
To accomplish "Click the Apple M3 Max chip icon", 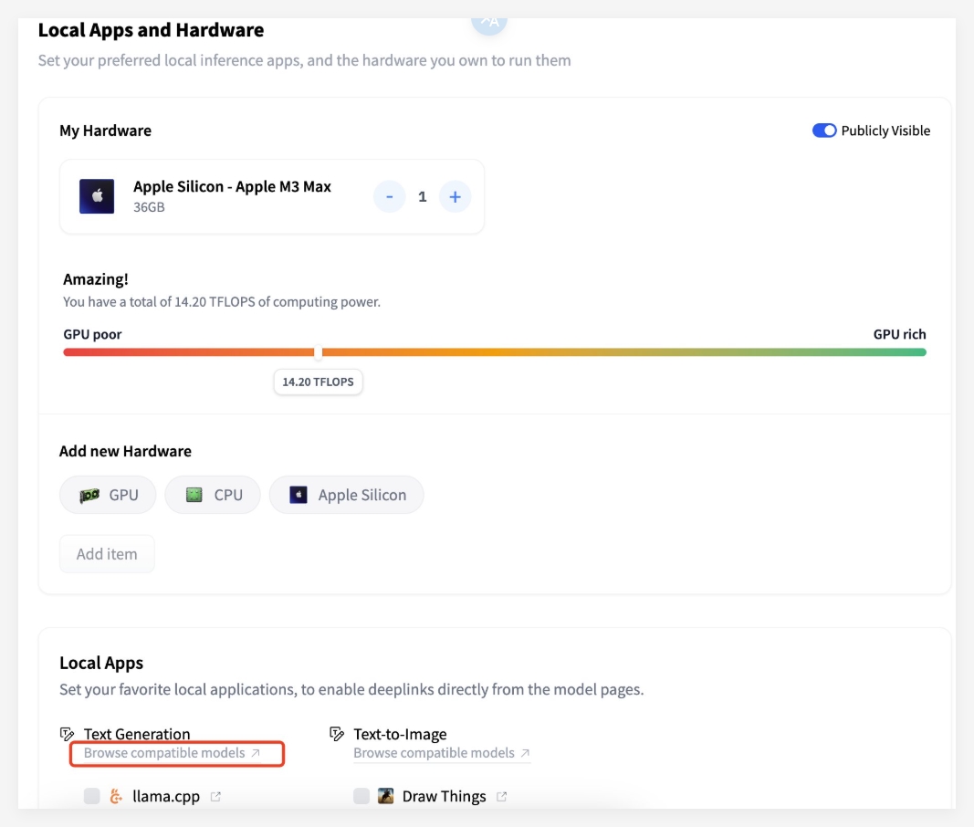I will [97, 196].
